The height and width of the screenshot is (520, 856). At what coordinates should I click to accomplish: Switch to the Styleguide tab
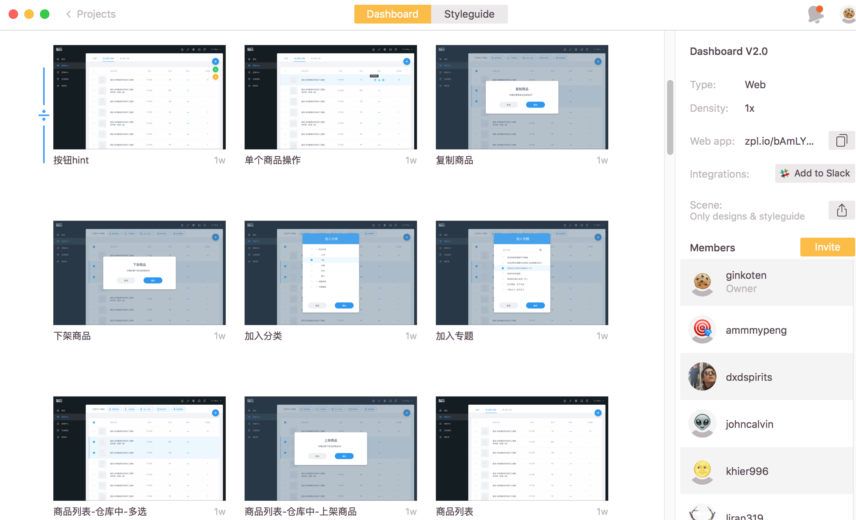click(x=469, y=14)
